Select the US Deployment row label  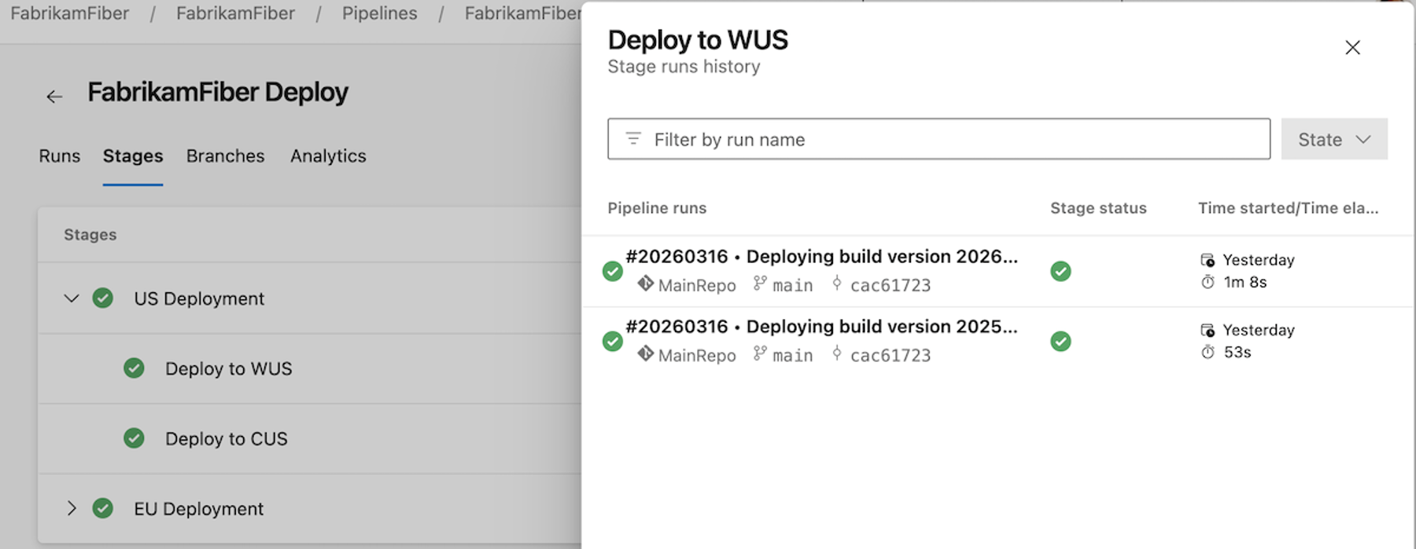[199, 298]
